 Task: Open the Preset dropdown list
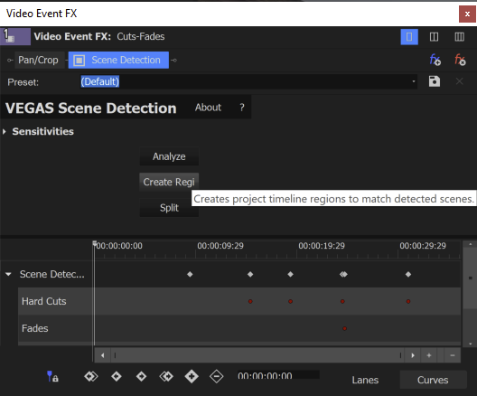414,81
